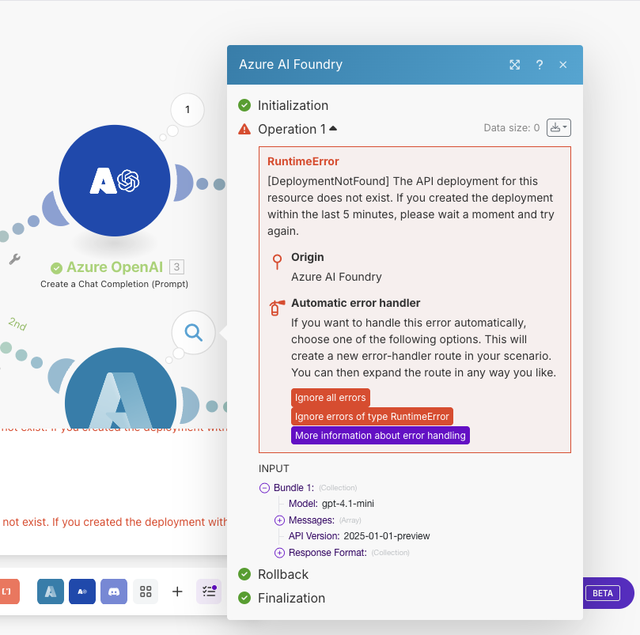Viewport: 640px width, 635px height.
Task: Open the apps grid browser icon
Action: pos(146,591)
